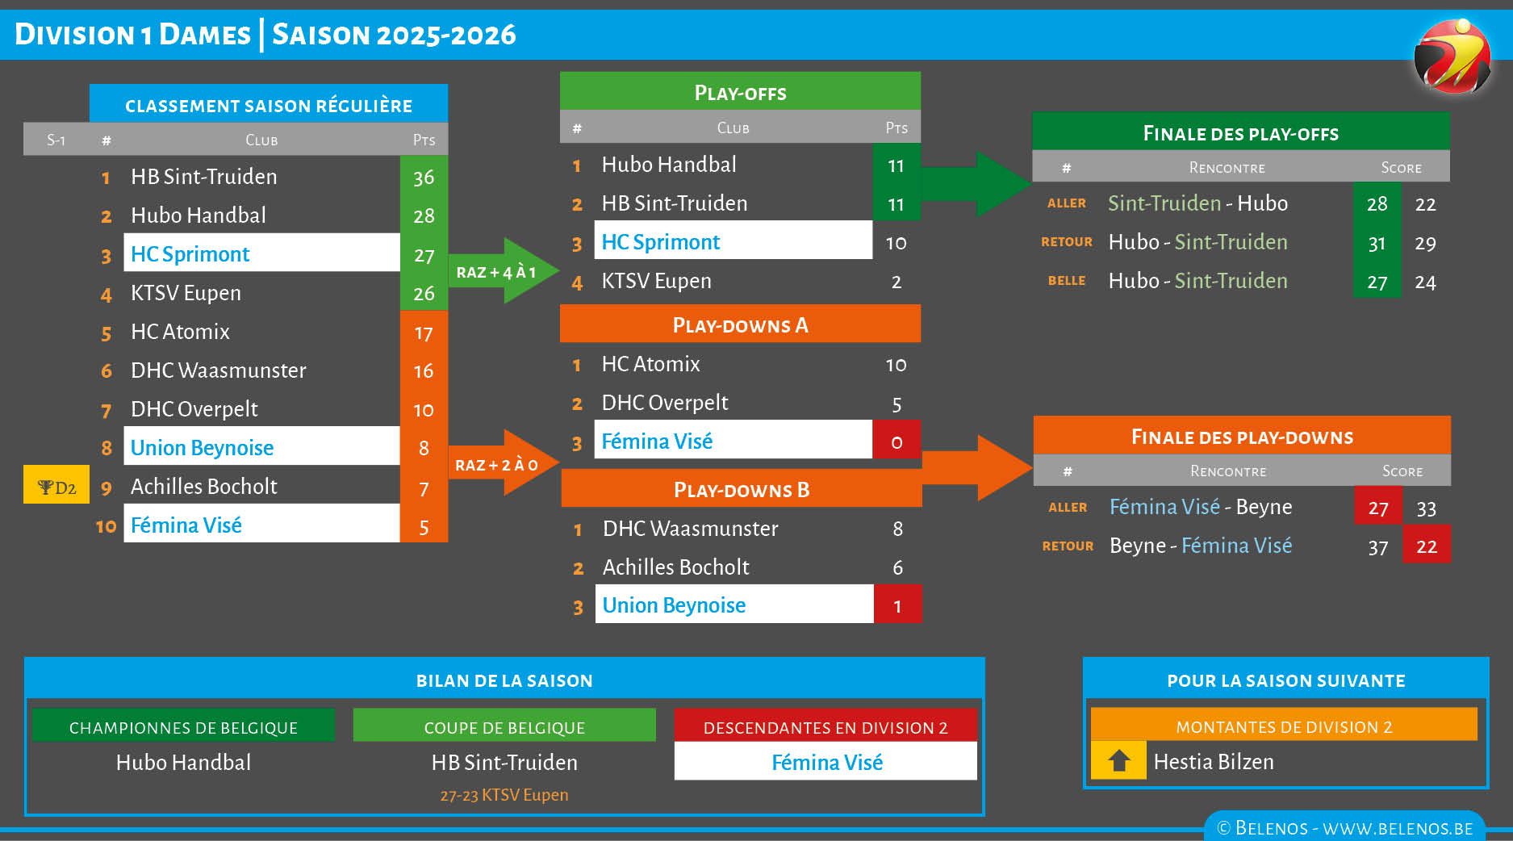This screenshot has width=1513, height=841.
Task: Select HC Atomix in the Play-downs A table
Action: pyautogui.click(x=650, y=363)
